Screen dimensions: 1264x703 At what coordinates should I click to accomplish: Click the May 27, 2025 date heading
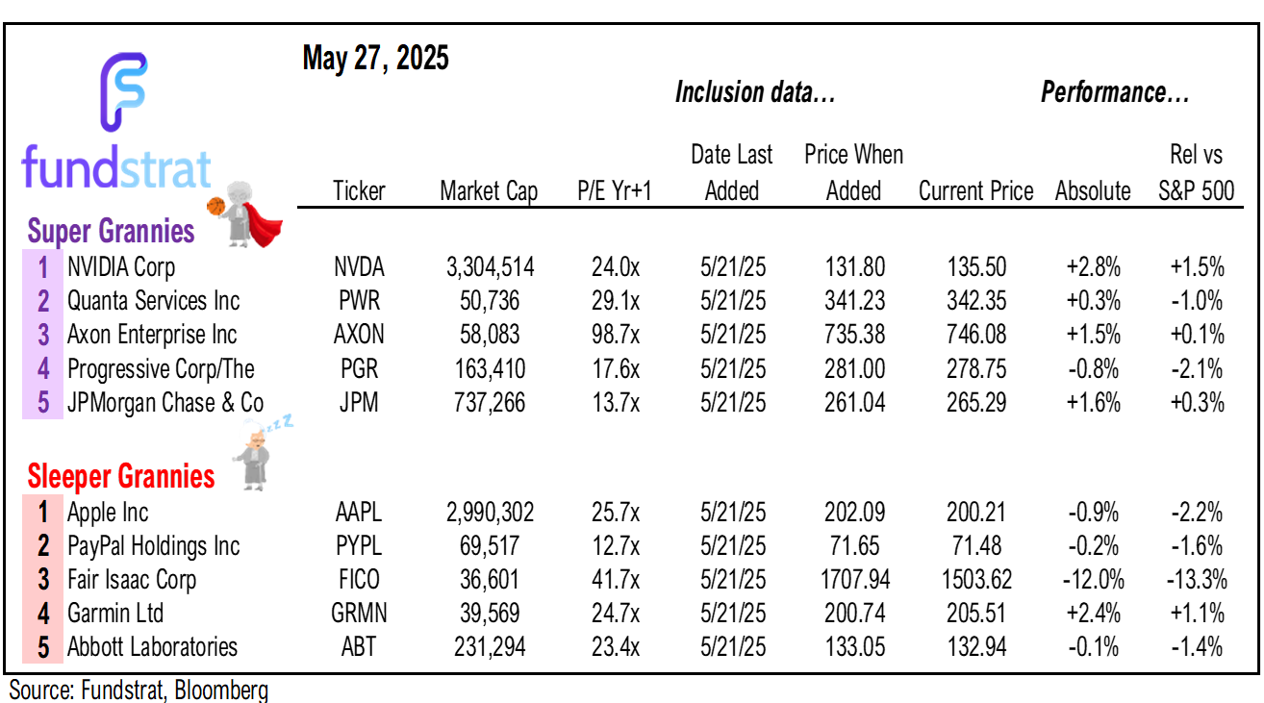click(x=375, y=60)
